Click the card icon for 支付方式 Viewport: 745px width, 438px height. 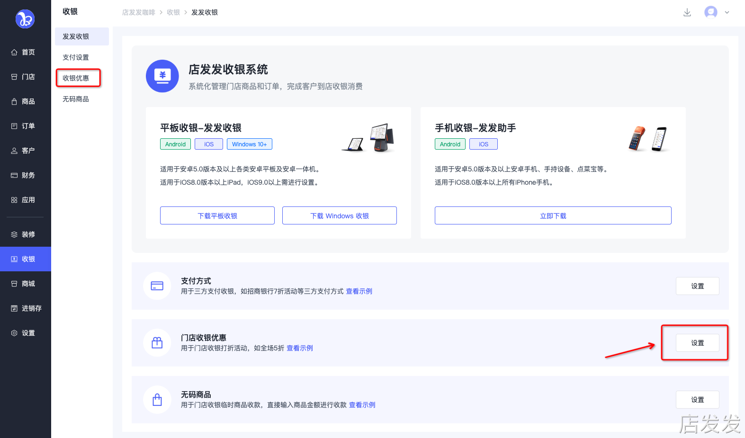pos(157,286)
